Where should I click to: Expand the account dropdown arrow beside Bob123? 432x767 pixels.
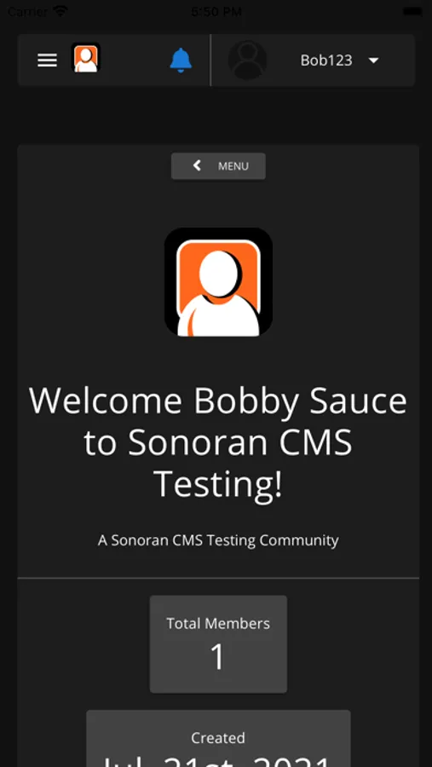click(374, 61)
